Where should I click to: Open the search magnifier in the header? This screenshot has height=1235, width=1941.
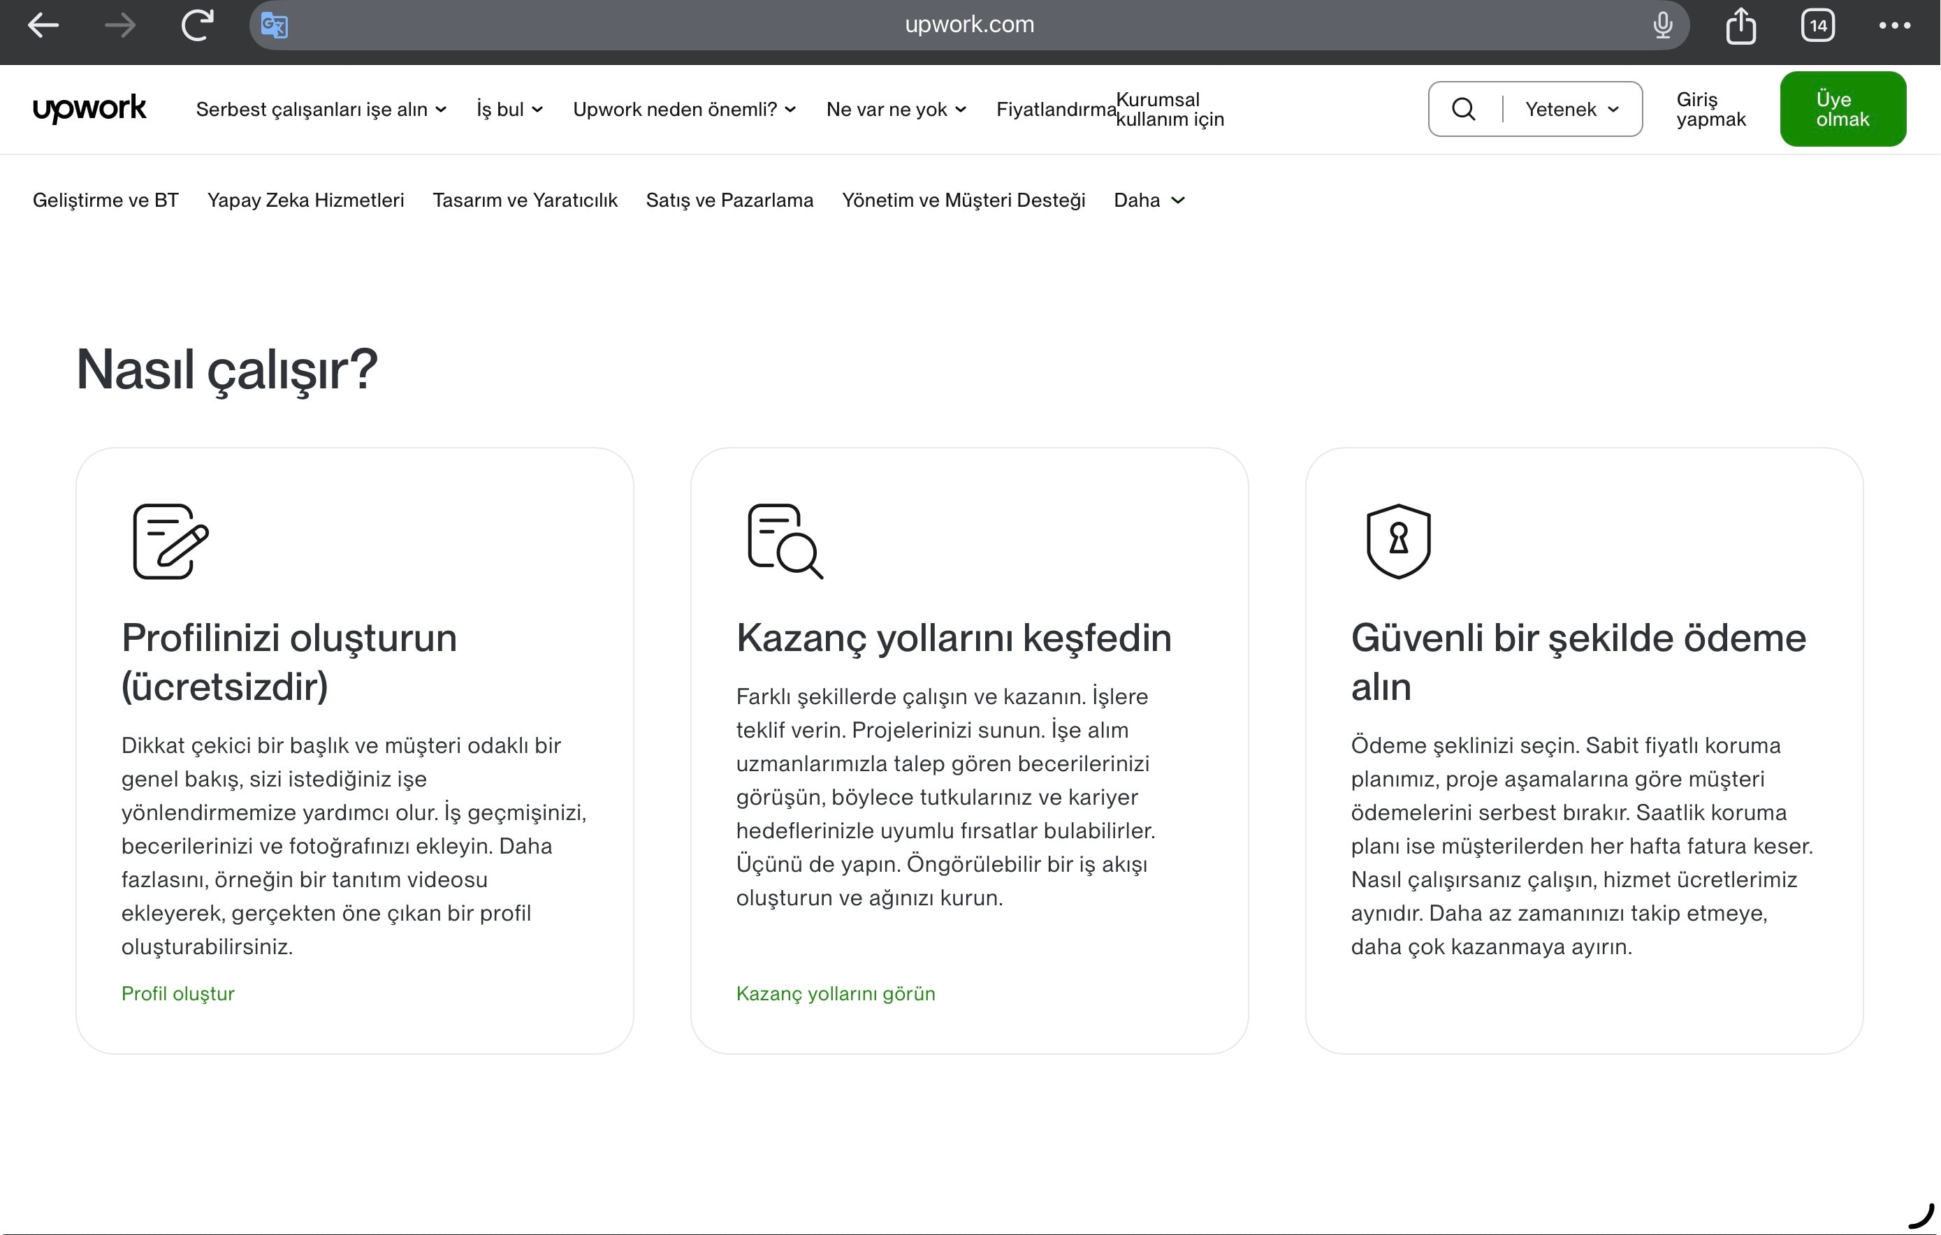[x=1464, y=109]
